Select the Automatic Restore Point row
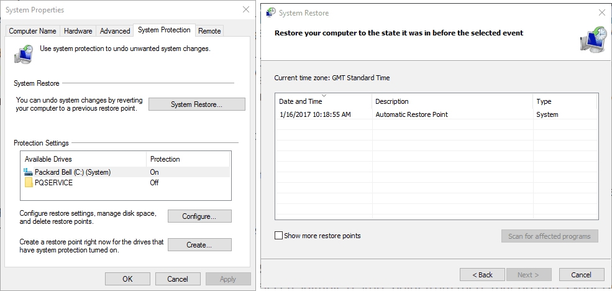Viewport: 612px width, 291px height. pos(411,114)
